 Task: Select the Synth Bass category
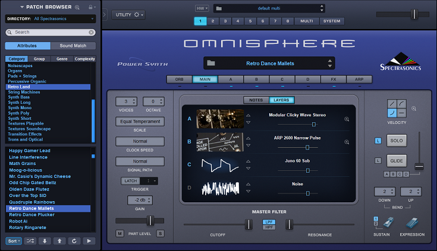[18, 97]
